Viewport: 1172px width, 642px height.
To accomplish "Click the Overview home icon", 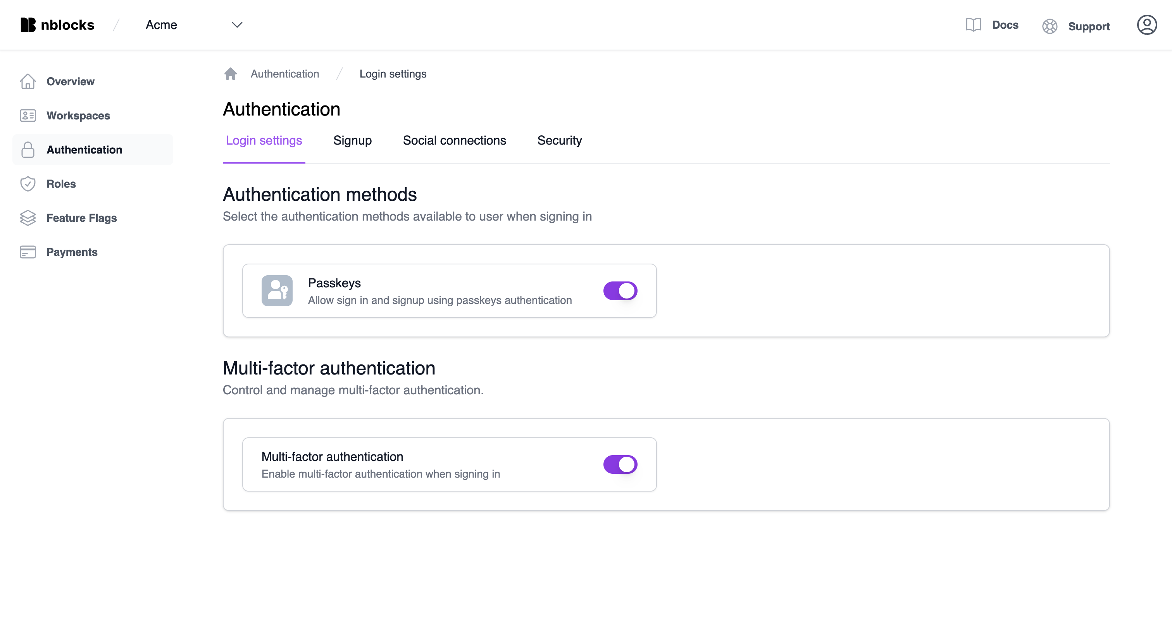I will click(28, 81).
